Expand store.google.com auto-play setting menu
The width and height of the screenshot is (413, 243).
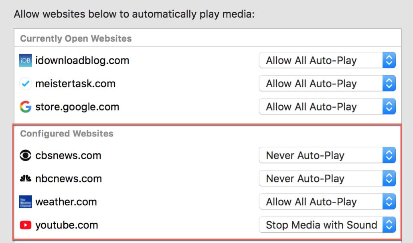327,107
